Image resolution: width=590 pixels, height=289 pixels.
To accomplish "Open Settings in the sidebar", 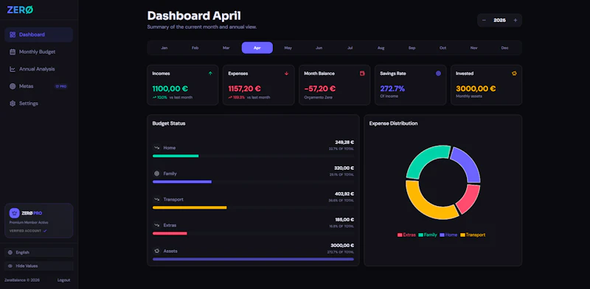I will pos(39,103).
